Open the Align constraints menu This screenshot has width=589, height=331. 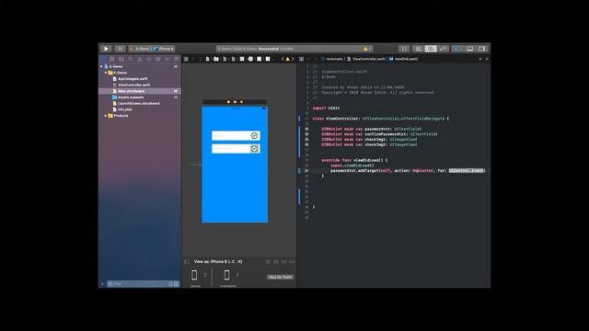coord(276,261)
